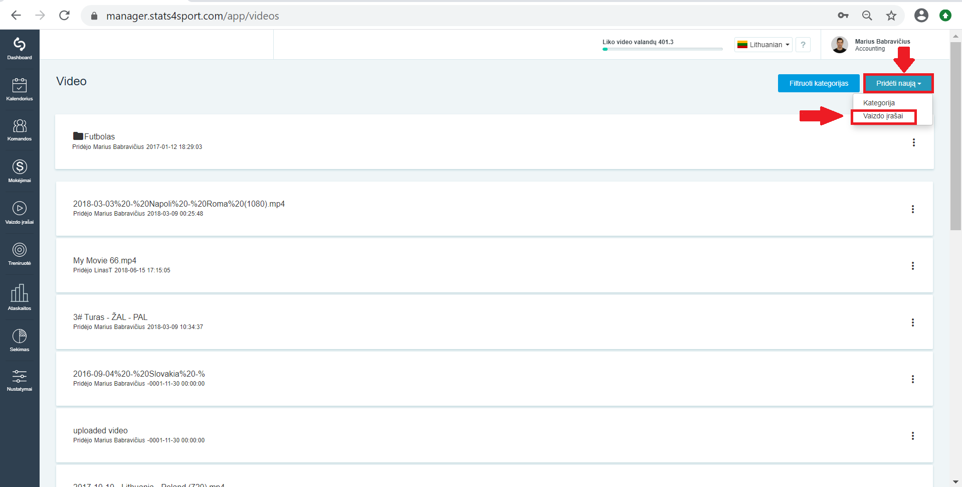Expand the Pridėti naują dropdown button
The height and width of the screenshot is (487, 962).
pos(898,83)
